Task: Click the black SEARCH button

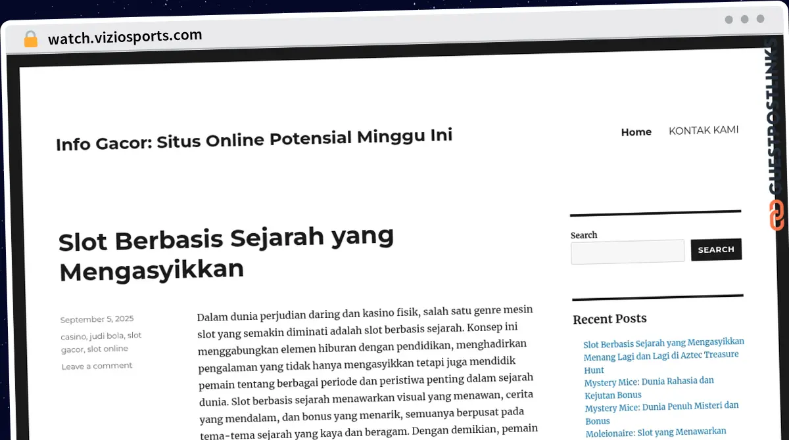Action: point(716,250)
